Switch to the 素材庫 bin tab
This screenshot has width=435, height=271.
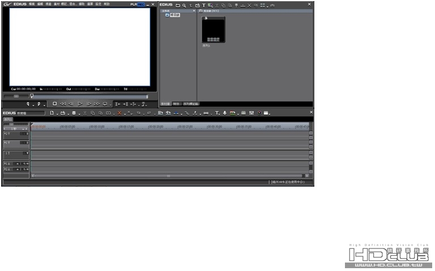tap(165, 104)
